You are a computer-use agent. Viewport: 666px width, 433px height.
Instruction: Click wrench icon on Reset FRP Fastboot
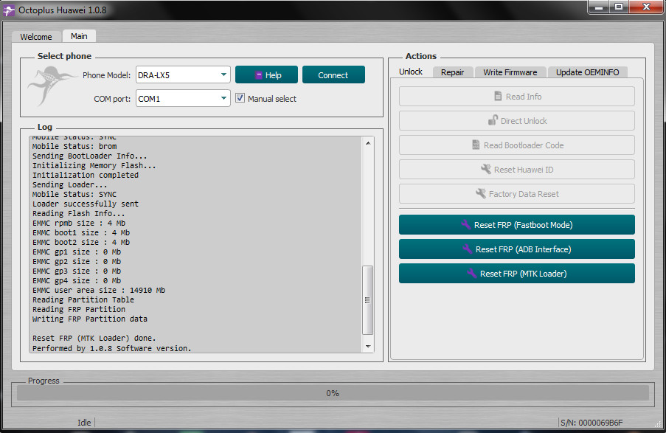(466, 225)
